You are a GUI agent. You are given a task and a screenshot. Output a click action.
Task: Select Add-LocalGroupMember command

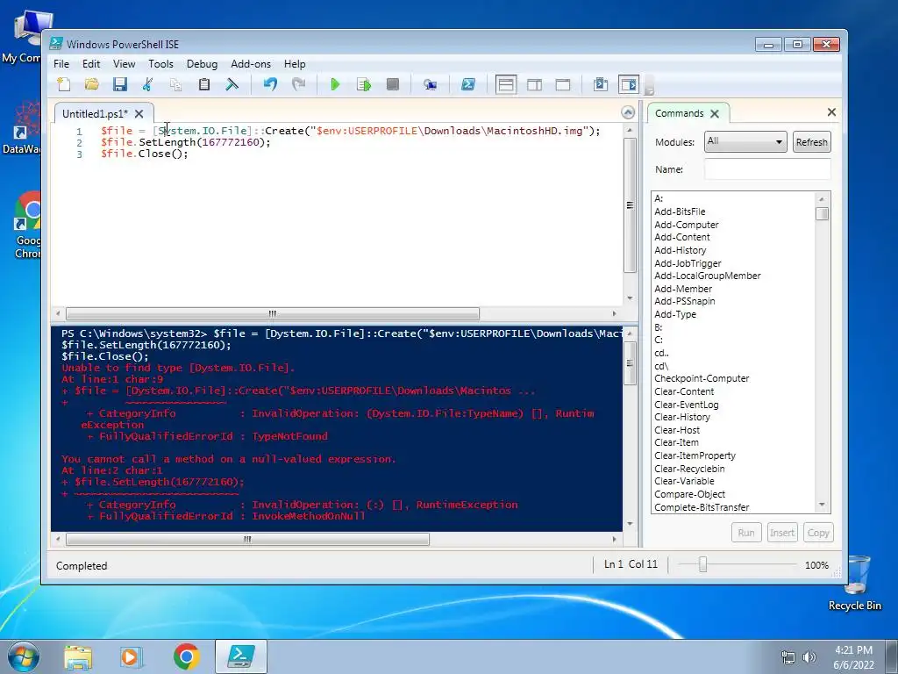(708, 276)
